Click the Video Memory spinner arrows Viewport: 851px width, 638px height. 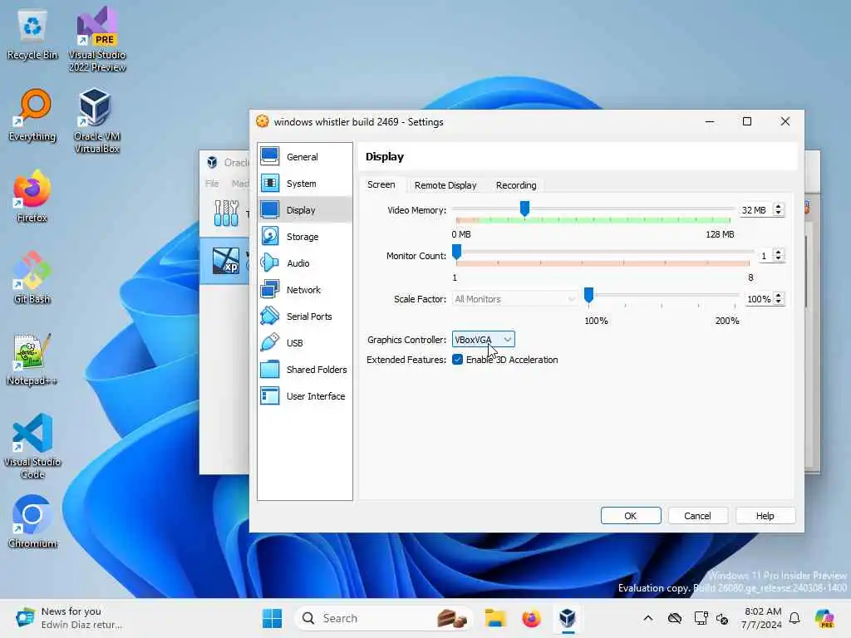pyautogui.click(x=778, y=209)
